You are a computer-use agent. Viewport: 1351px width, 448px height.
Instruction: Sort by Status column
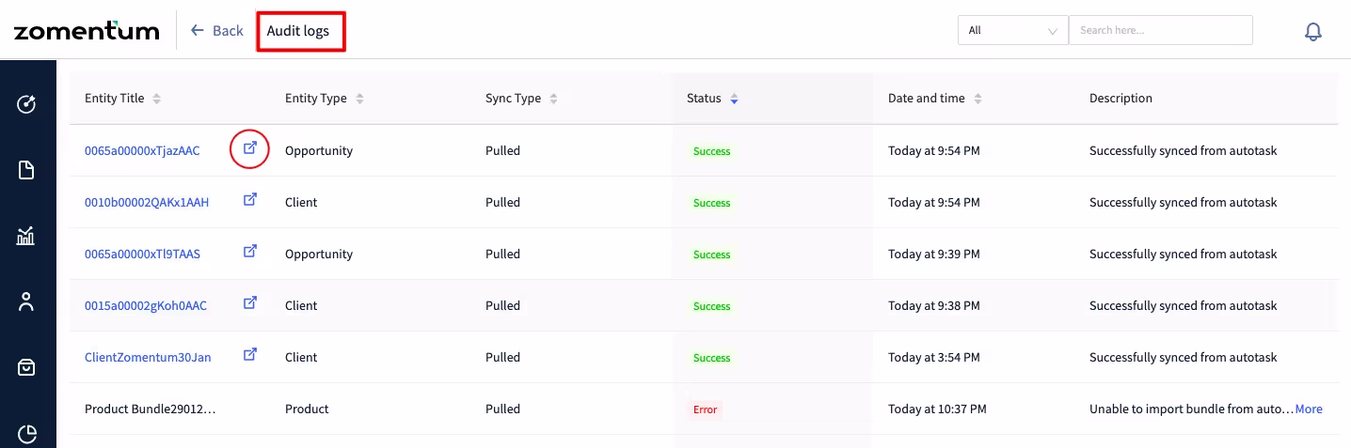coord(734,99)
